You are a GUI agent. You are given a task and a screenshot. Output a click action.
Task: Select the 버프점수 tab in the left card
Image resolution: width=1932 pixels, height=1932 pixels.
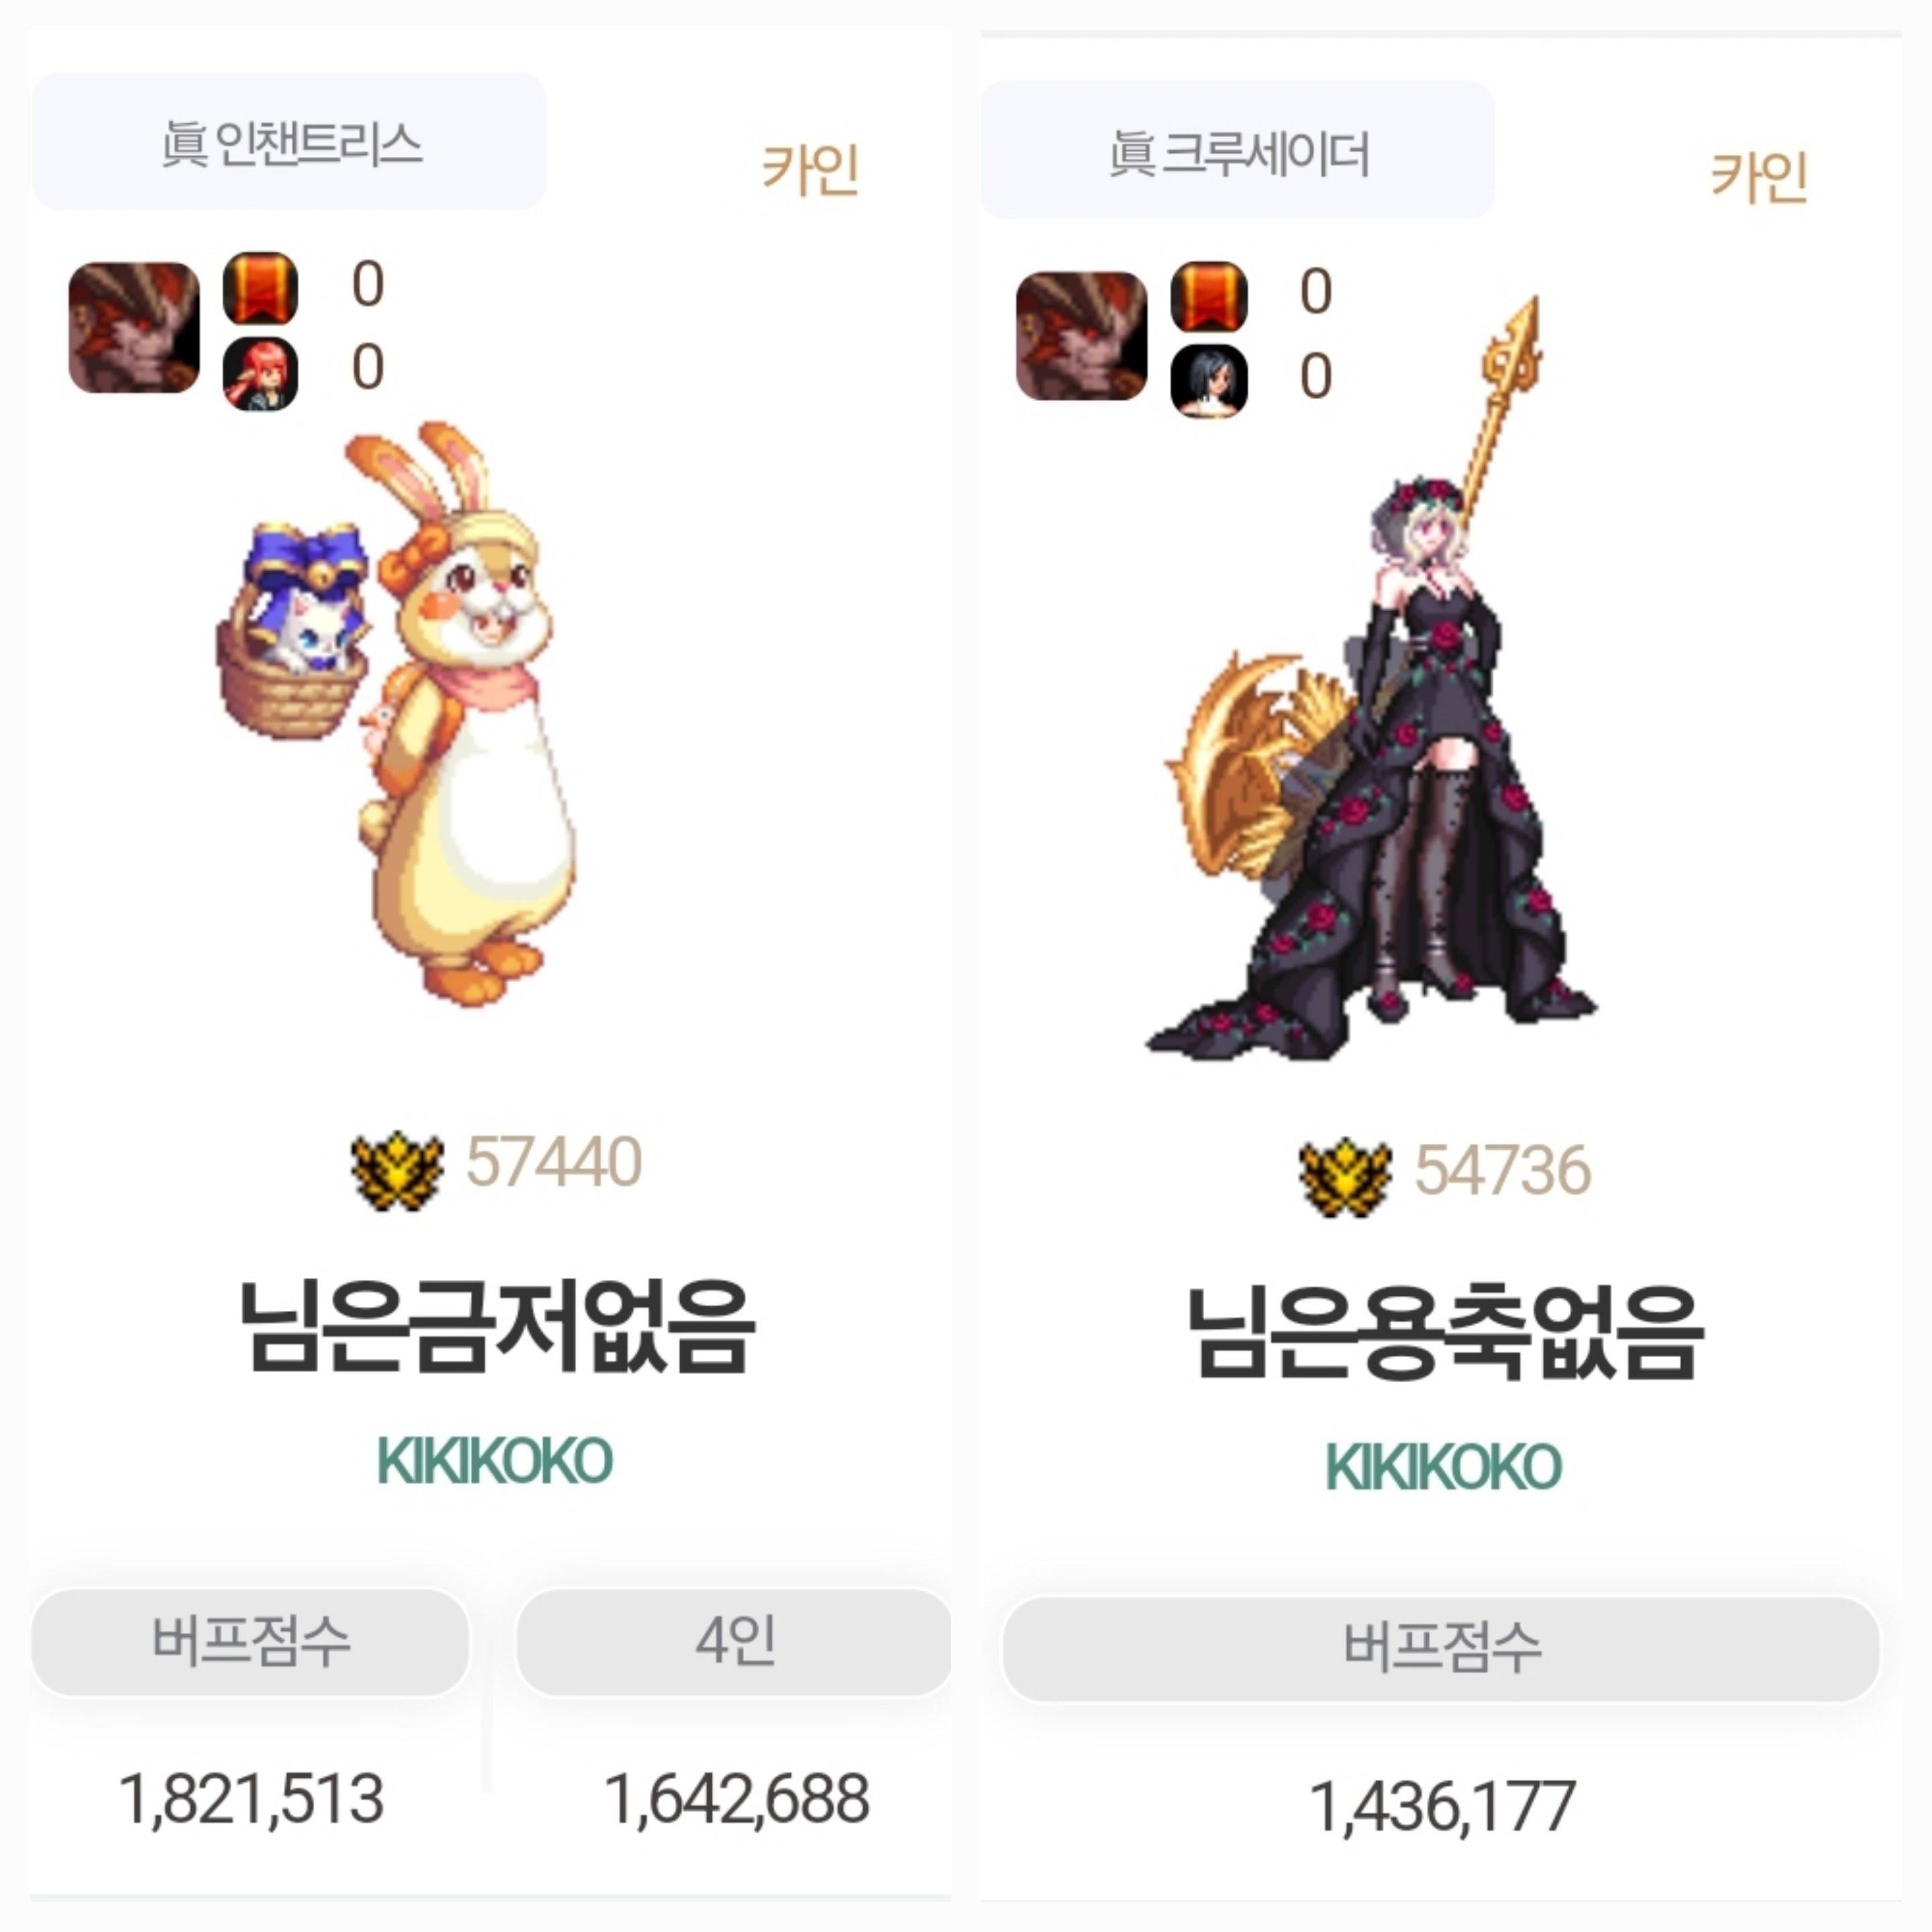coord(251,1642)
